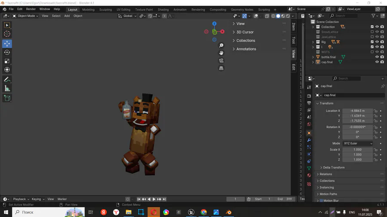Select the Select Box tool
Screen dimensions: 387x217
[7, 25]
